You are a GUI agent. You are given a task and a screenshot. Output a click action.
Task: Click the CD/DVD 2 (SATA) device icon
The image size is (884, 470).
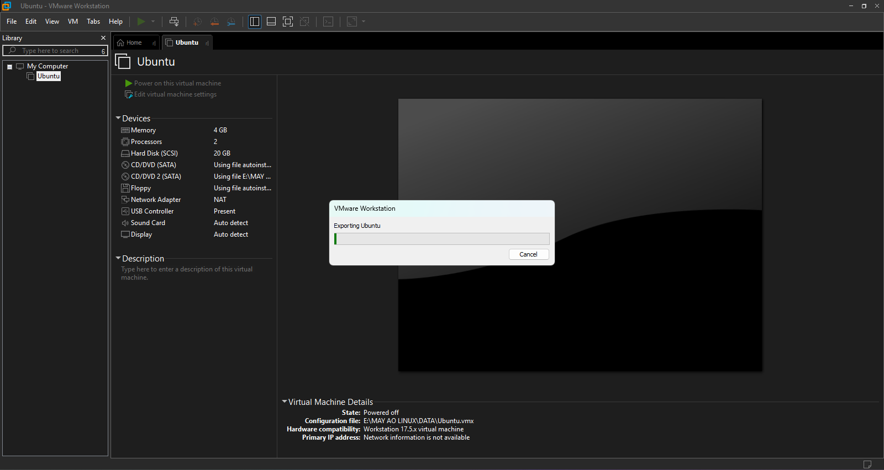coord(125,177)
